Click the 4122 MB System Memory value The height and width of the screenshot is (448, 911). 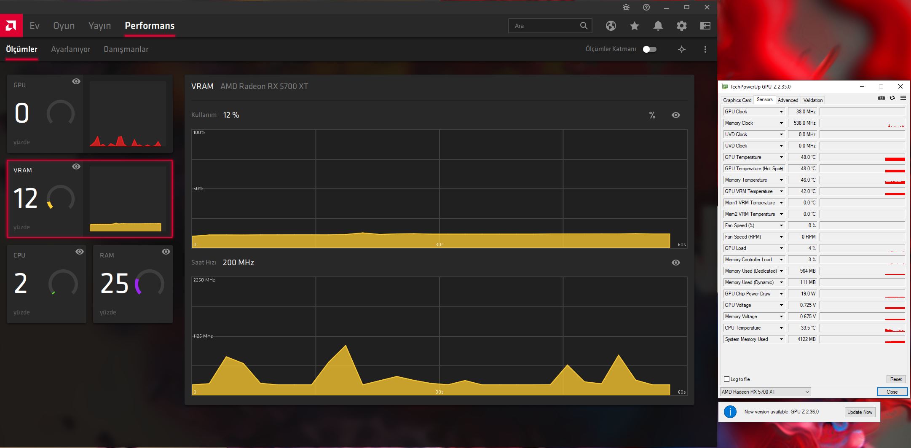click(x=803, y=339)
